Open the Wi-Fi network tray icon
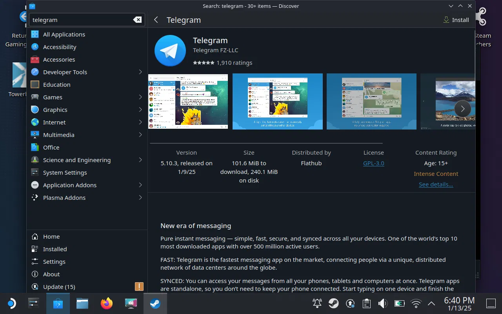502x314 pixels. click(416, 303)
